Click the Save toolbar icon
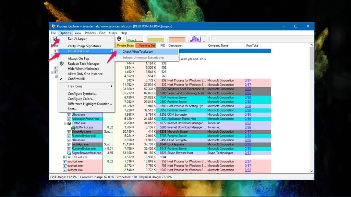Screen dimensions: 351x197 coord(55,39)
